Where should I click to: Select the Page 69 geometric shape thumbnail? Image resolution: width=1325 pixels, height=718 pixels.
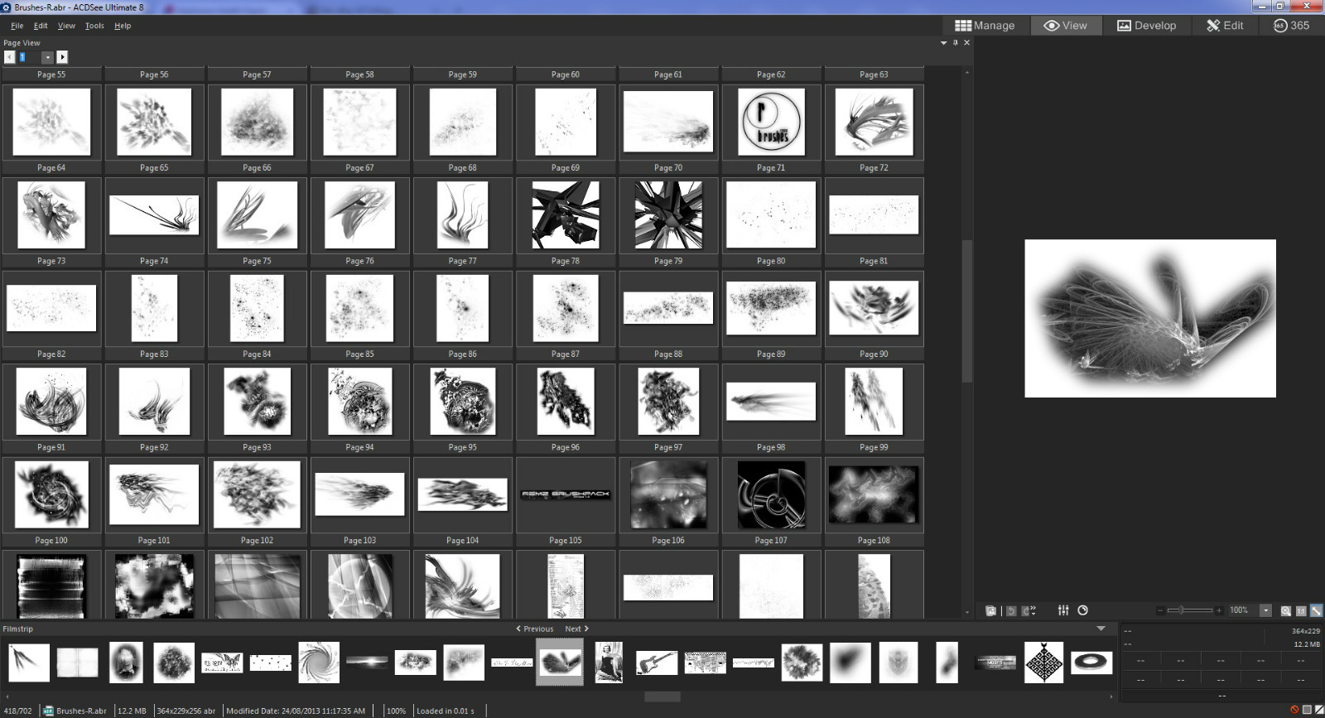pos(566,215)
